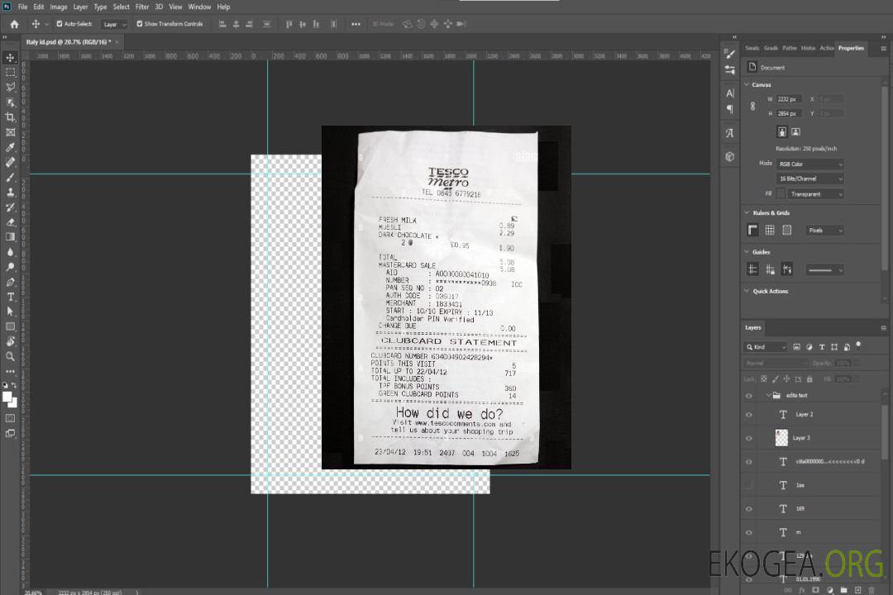The width and height of the screenshot is (893, 595).
Task: Select the Rectangular Marquee tool
Action: (10, 73)
